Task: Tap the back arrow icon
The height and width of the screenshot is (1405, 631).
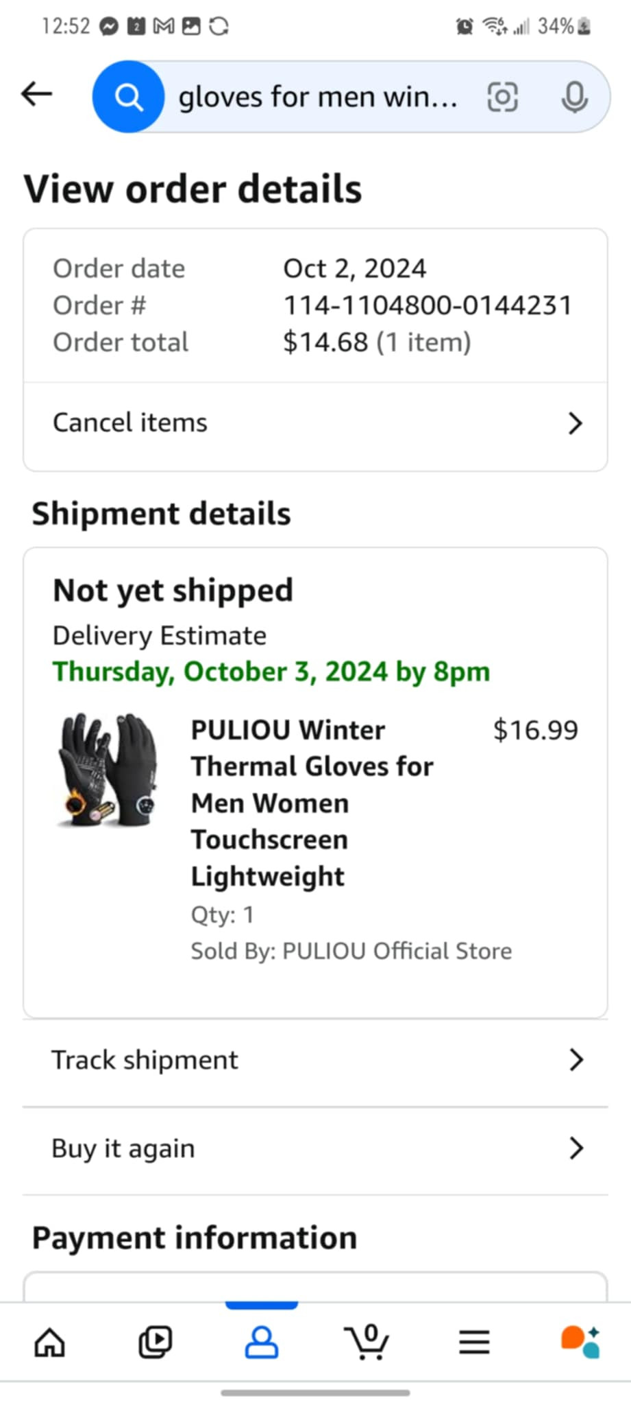Action: (37, 94)
